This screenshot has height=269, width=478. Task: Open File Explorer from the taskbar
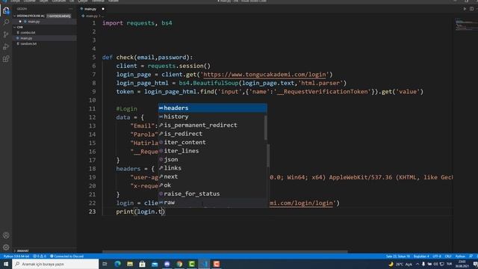(130, 264)
